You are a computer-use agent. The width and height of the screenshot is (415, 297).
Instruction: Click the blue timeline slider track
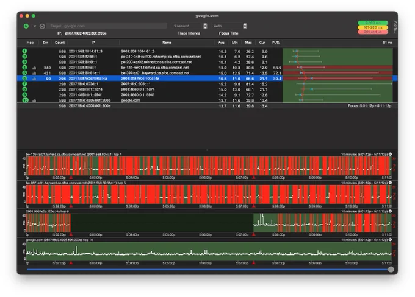tap(208, 270)
